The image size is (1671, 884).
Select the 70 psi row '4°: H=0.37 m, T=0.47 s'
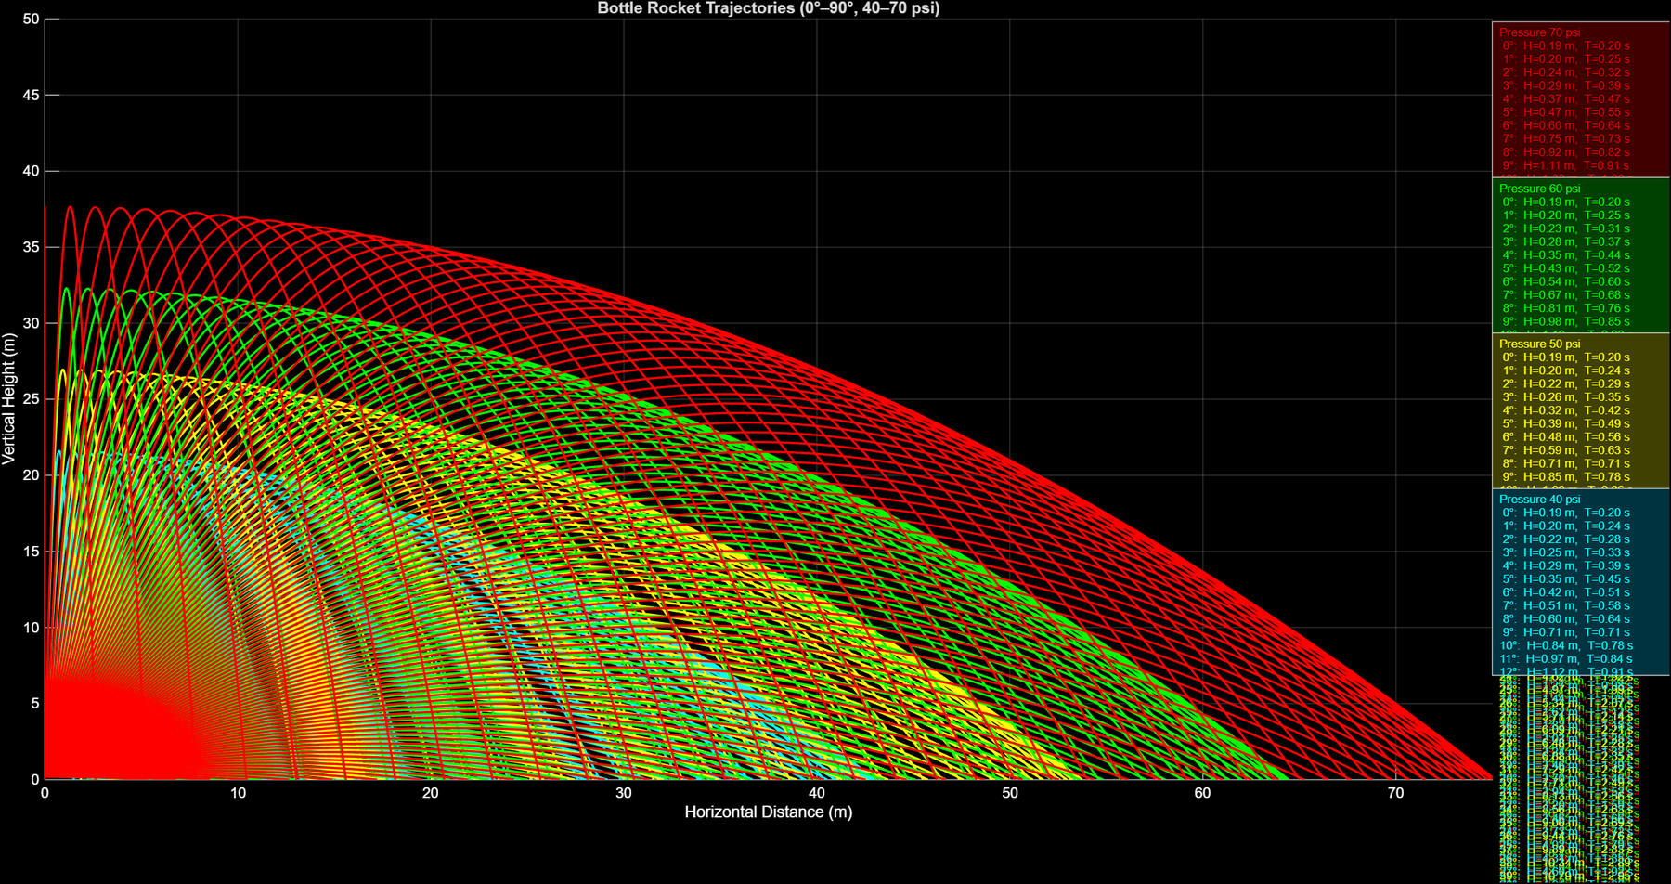click(x=1566, y=99)
